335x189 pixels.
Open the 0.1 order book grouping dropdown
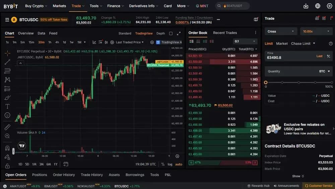pyautogui.click(x=245, y=41)
